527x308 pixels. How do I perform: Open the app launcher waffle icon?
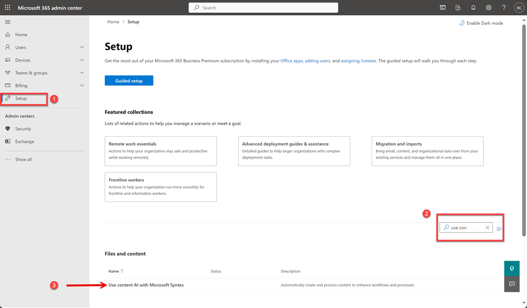(x=8, y=8)
